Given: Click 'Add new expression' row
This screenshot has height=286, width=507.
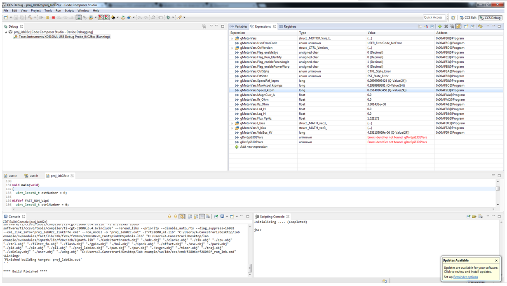Looking at the screenshot, I should click(253, 147).
